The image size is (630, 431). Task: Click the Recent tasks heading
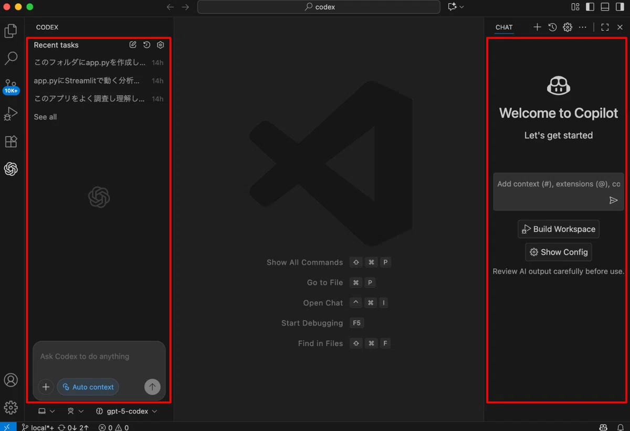point(56,45)
